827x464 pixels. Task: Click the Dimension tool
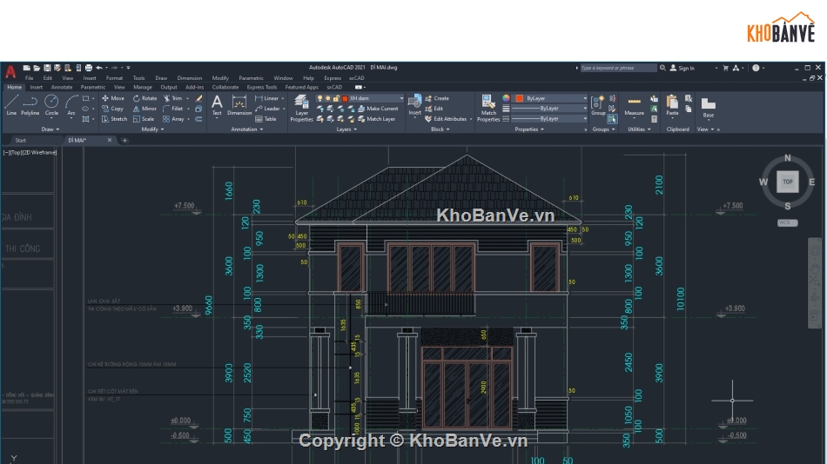pos(239,105)
